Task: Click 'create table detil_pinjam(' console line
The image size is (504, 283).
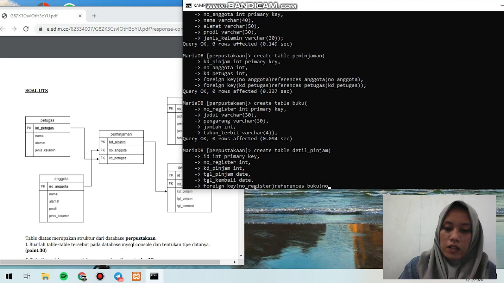Action: pos(292,151)
